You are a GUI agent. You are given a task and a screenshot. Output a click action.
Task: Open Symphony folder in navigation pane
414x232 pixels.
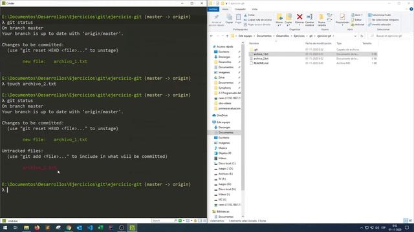pos(224,88)
